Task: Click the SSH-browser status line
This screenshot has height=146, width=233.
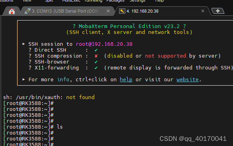Action: 63,62
